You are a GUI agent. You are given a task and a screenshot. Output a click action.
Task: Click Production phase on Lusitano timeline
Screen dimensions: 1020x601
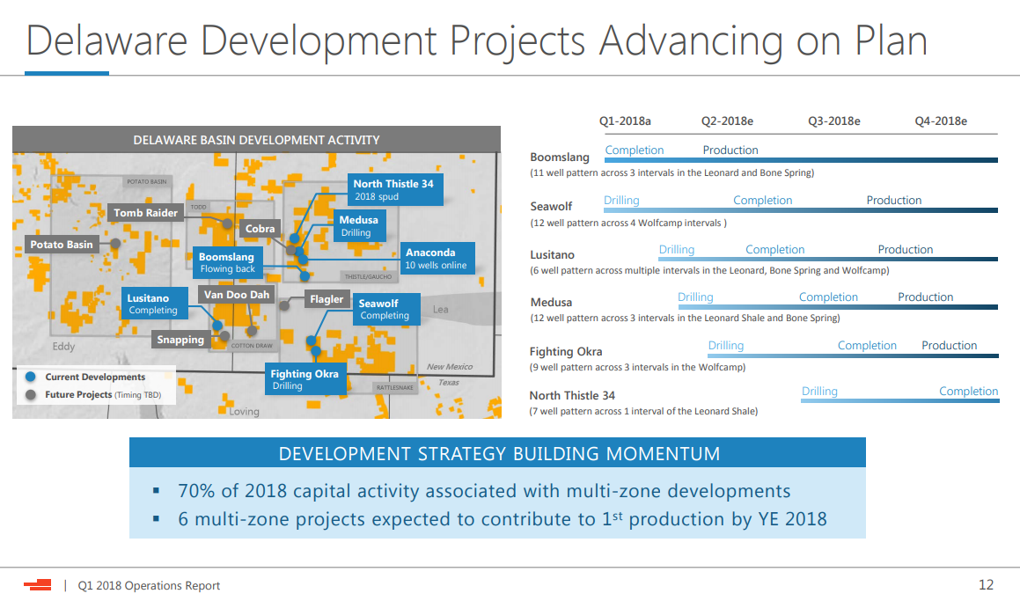pos(905,250)
